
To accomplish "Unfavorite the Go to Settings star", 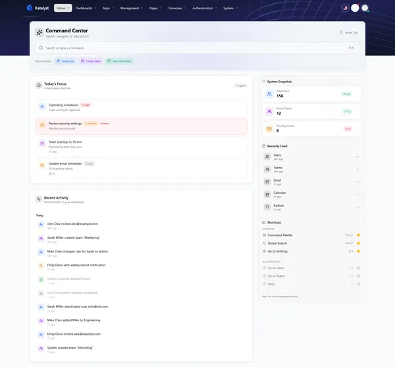I will click(358, 251).
